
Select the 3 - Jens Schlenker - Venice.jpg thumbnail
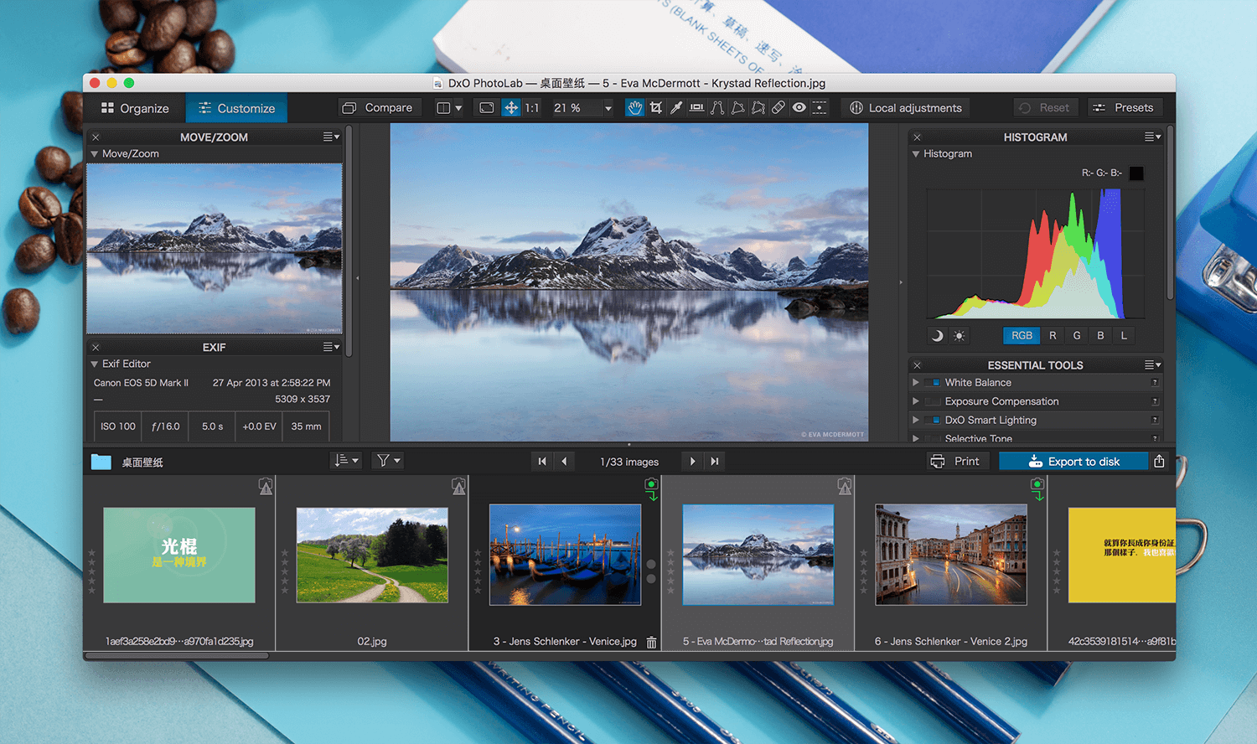point(565,555)
